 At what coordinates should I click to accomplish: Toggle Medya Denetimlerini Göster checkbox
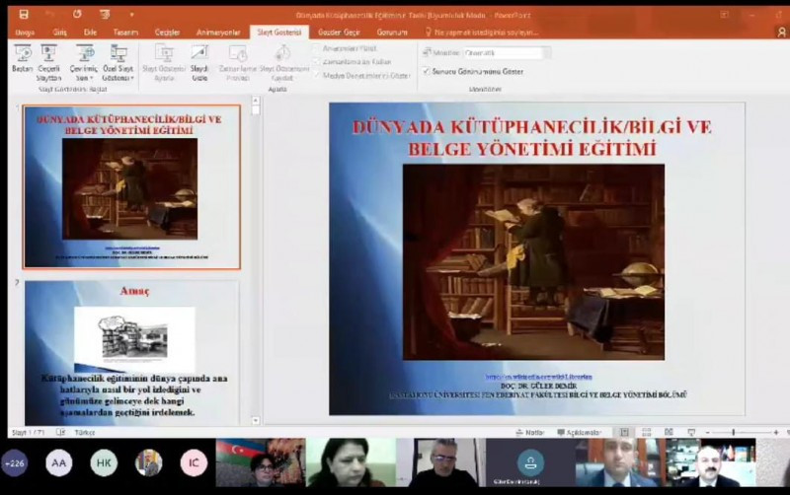[317, 74]
